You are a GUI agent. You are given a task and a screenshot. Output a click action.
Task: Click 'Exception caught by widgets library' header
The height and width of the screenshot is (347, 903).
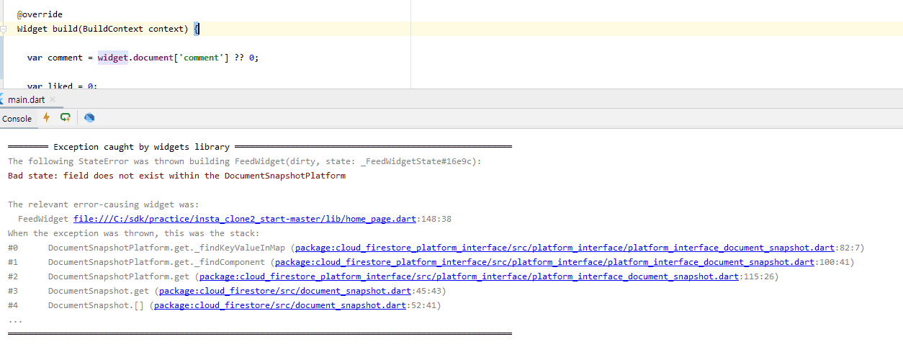tap(142, 147)
